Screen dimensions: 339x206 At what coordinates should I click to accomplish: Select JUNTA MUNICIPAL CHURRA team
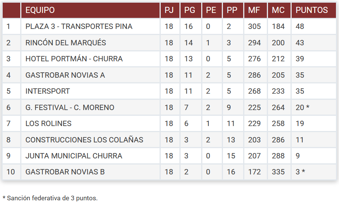tap(74, 156)
